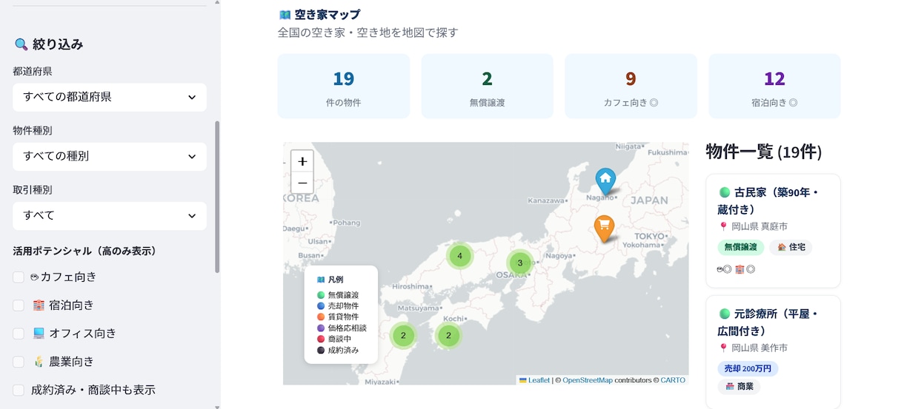Click the map icon in the 凡例 legend header
Screen dimensions: 904x409
321,280
